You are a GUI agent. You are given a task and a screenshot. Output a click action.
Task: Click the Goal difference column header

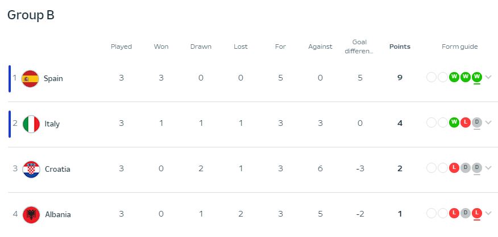pos(359,46)
